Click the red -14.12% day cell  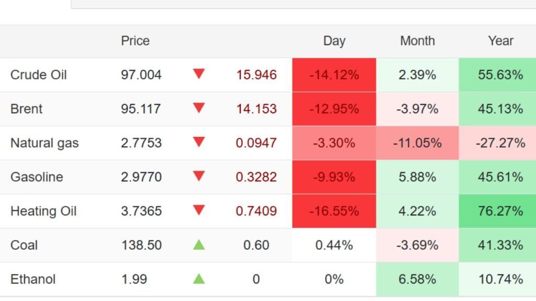click(x=334, y=75)
